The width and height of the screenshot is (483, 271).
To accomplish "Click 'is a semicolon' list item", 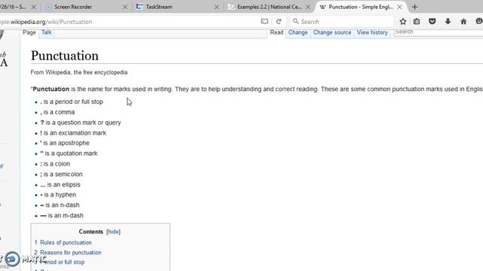I will pyautogui.click(x=62, y=174).
